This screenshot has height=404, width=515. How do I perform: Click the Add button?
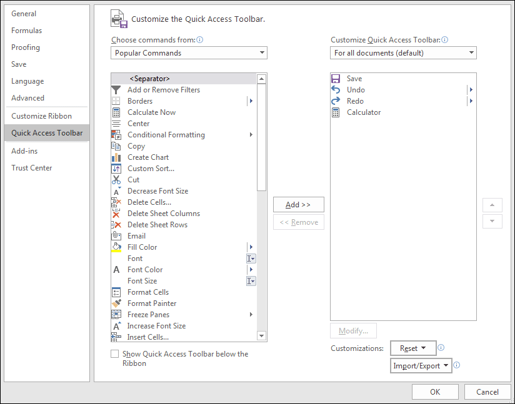299,204
